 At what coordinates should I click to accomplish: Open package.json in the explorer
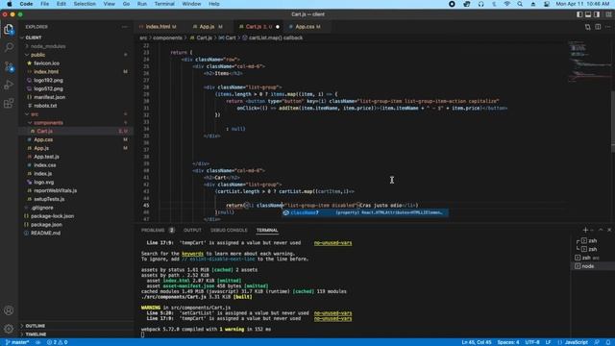pyautogui.click(x=46, y=224)
